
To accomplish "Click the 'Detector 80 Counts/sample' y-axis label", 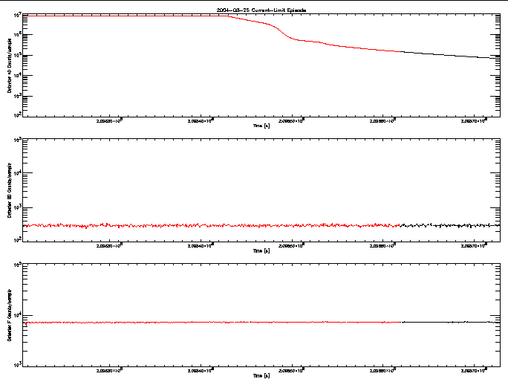I will [x=10, y=190].
